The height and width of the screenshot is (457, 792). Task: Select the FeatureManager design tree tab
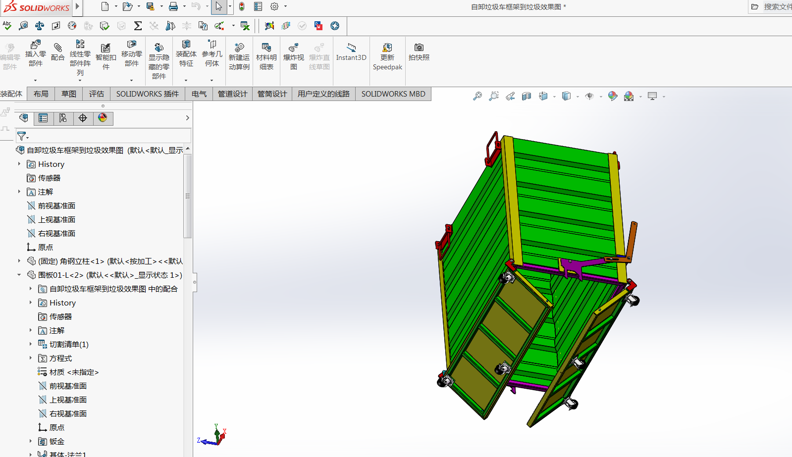[x=24, y=118]
